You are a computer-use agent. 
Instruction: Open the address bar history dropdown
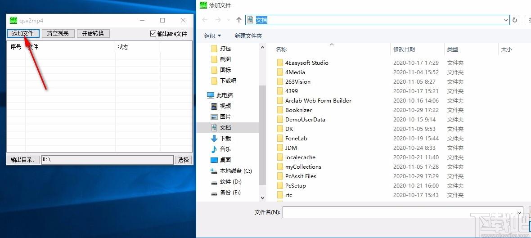pos(506,20)
